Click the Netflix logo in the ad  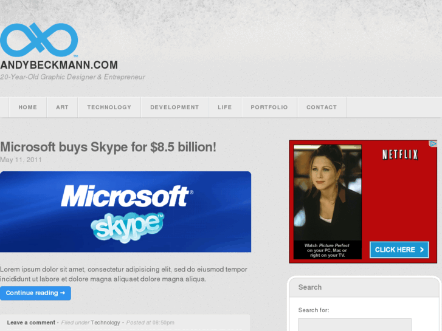pyautogui.click(x=400, y=155)
